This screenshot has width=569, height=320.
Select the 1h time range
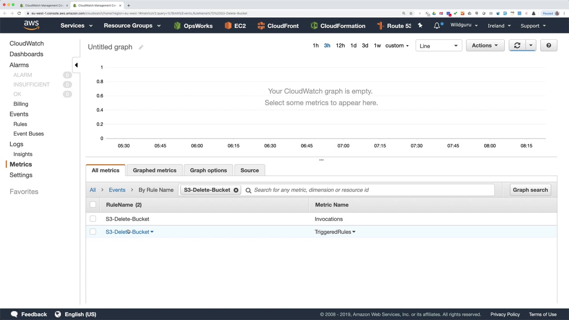tap(316, 45)
